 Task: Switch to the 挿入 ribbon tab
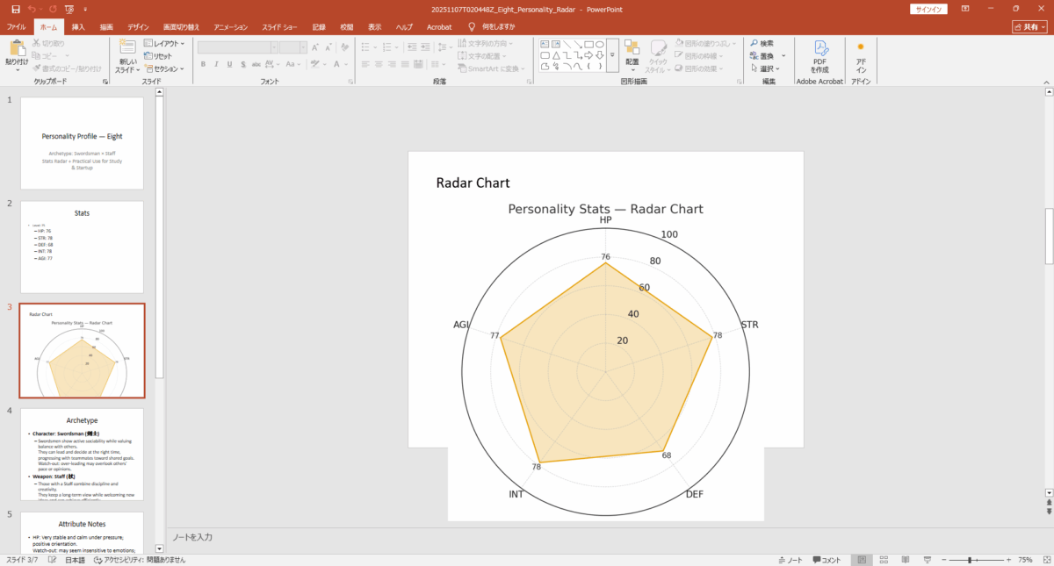pyautogui.click(x=78, y=26)
